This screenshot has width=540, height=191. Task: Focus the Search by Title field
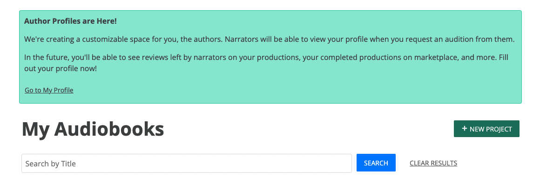[x=186, y=164]
